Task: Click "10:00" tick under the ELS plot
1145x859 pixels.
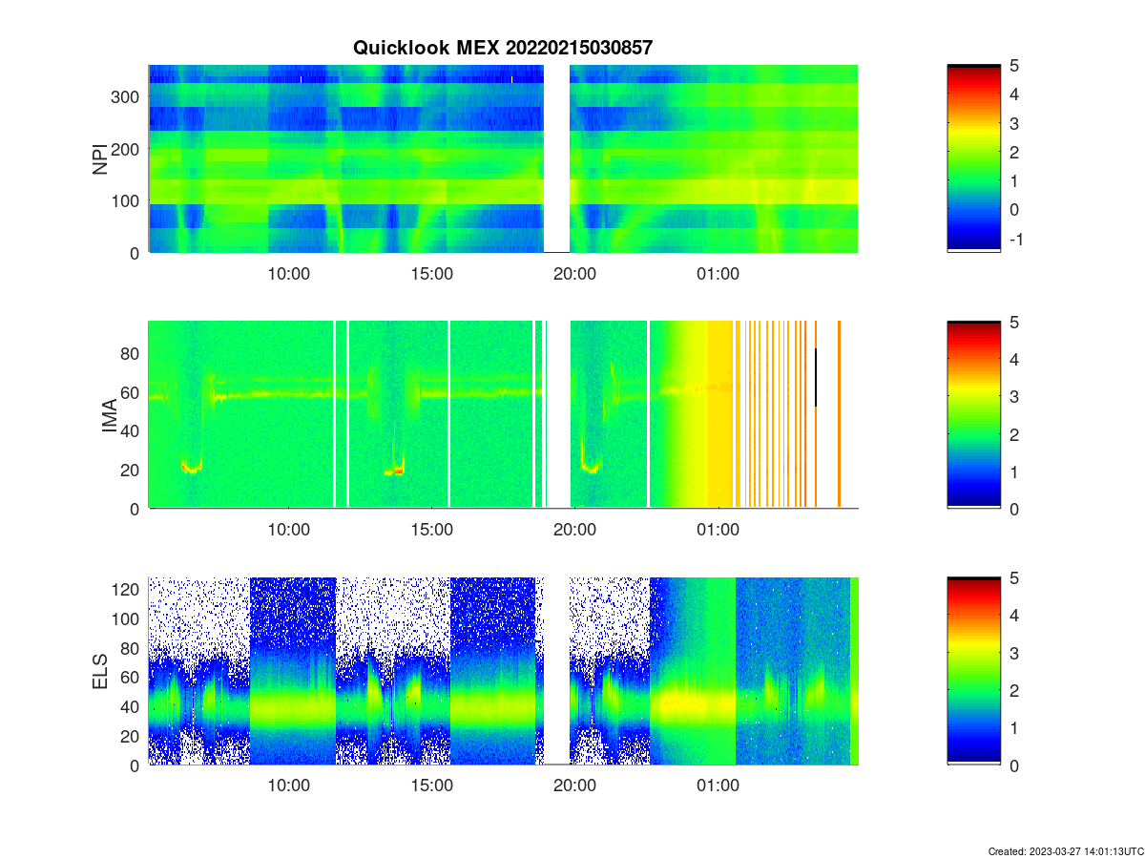Action: pyautogui.click(x=288, y=786)
